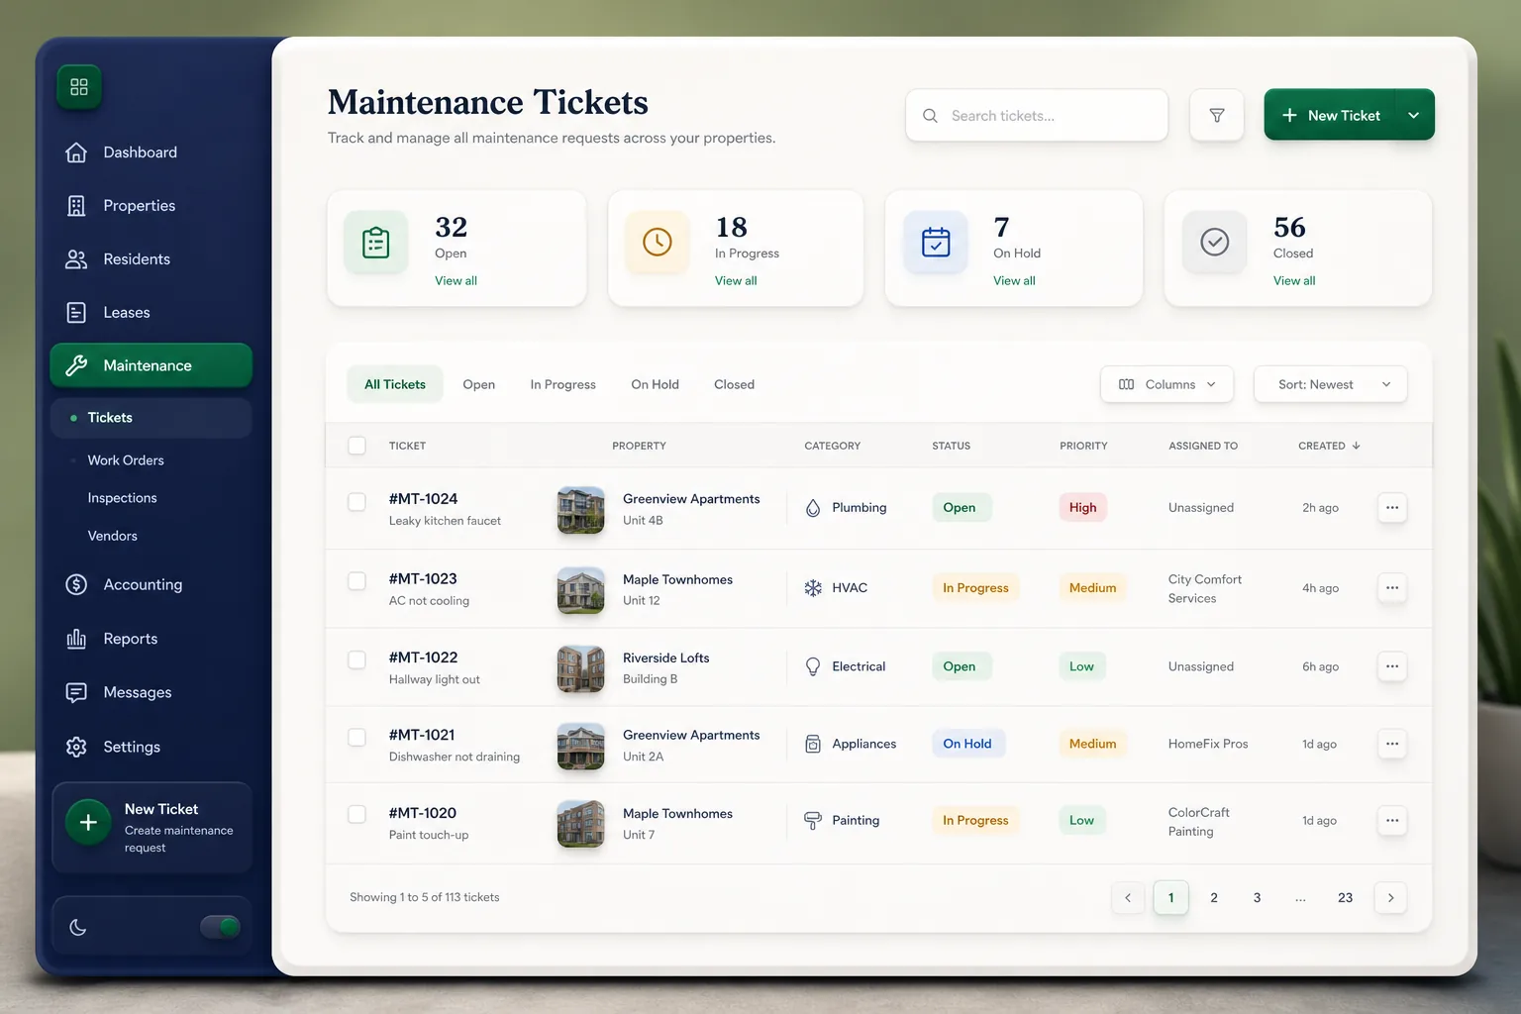Toggle the dark mode switch
Viewport: 1521px width, 1014px height.
[220, 927]
